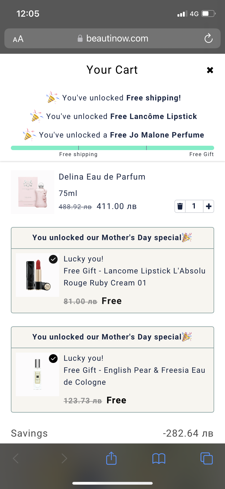Open Delina Eau de Parfum product title
This screenshot has width=225, height=489.
pos(102,177)
